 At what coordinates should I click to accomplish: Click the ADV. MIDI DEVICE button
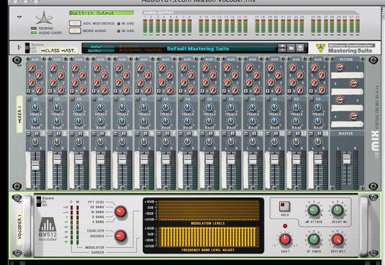pos(75,23)
